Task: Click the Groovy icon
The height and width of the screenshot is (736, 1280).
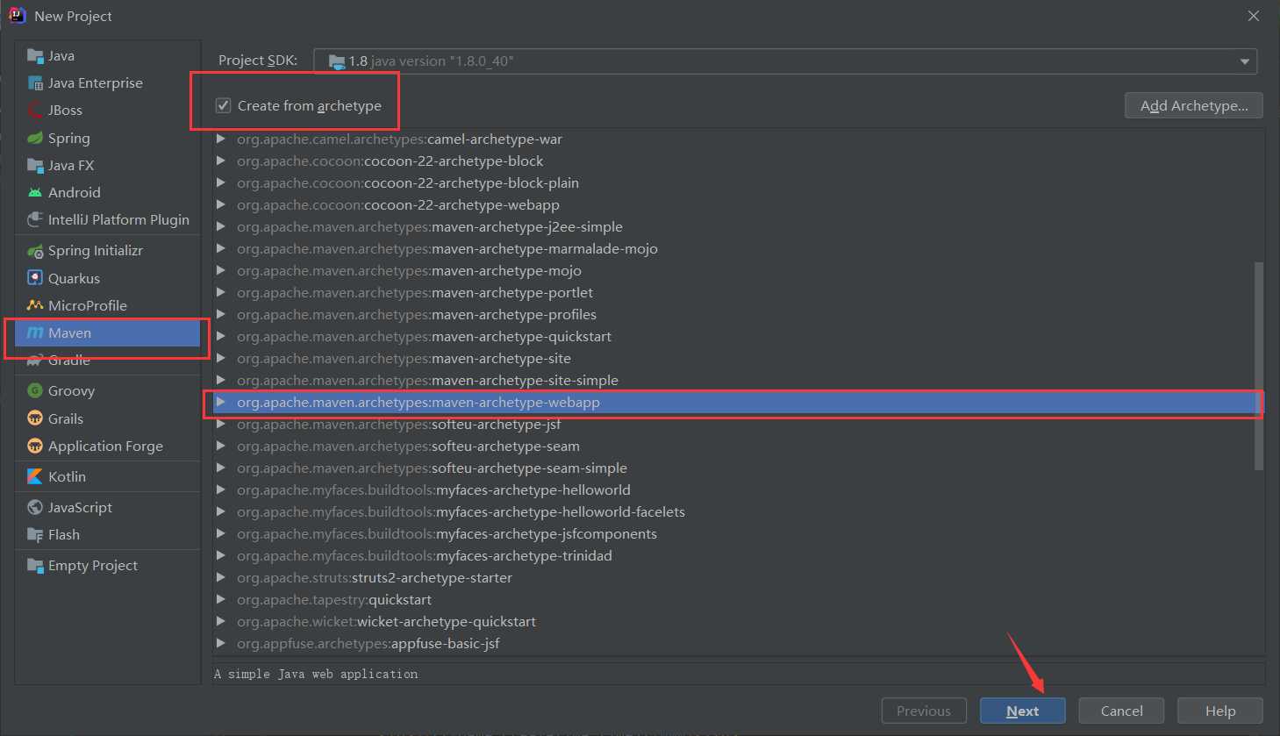Action: point(35,391)
